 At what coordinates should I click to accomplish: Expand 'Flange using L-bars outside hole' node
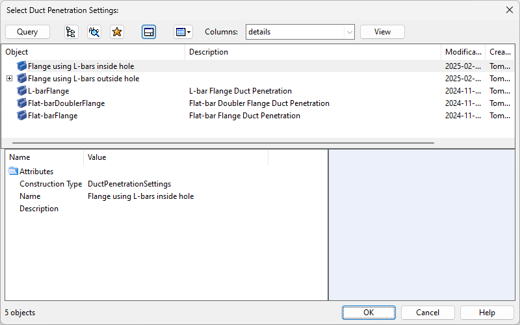click(10, 79)
